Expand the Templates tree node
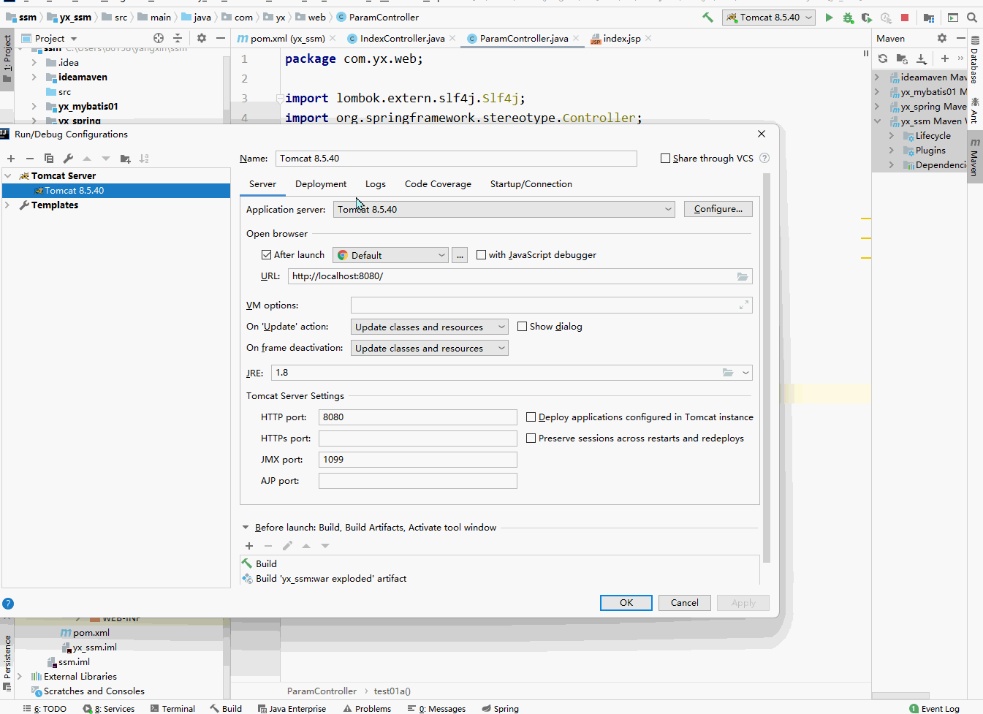Screen dimensions: 983x714 pyautogui.click(x=8, y=205)
